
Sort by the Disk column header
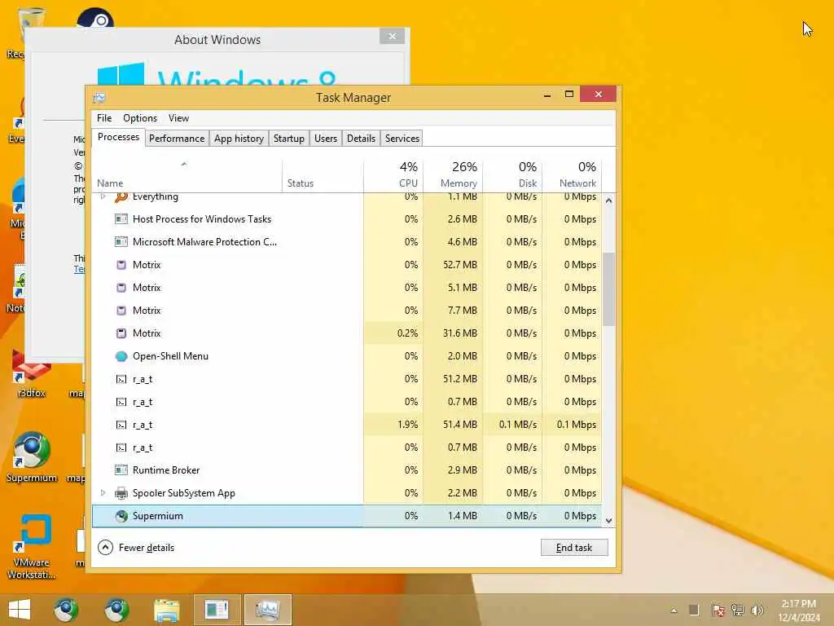[x=512, y=176]
